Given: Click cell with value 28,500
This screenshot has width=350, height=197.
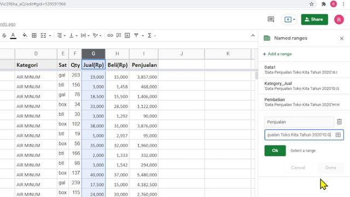Looking at the screenshot, I should click(x=117, y=106).
